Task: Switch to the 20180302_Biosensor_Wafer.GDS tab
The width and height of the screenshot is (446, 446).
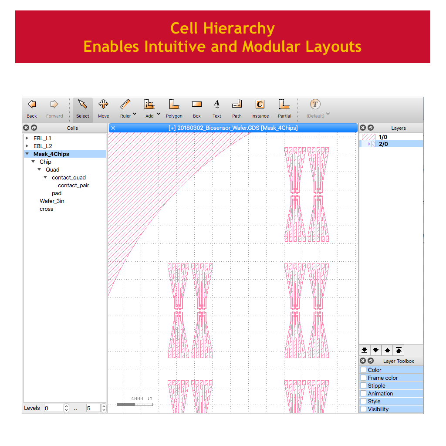Action: tap(233, 128)
